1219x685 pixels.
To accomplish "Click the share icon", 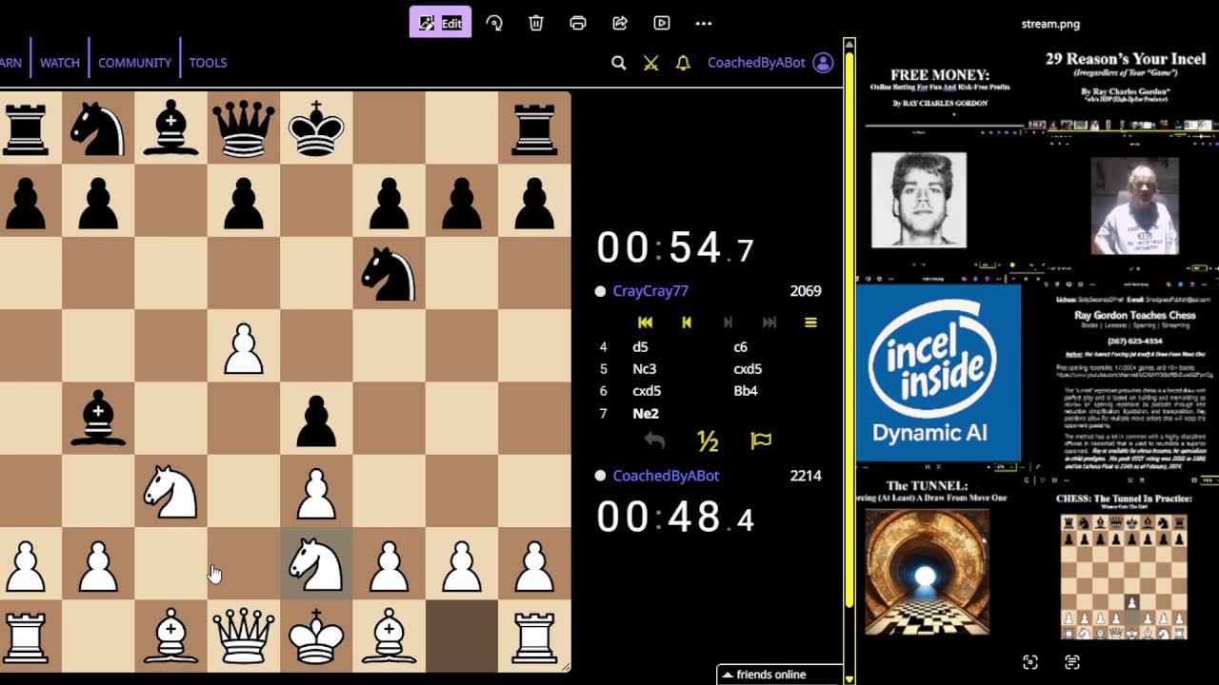I will [x=620, y=23].
